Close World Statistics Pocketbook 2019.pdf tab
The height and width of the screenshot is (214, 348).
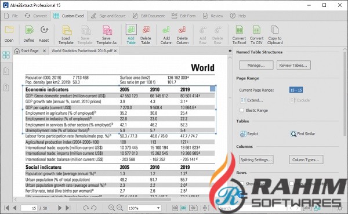tap(115, 51)
